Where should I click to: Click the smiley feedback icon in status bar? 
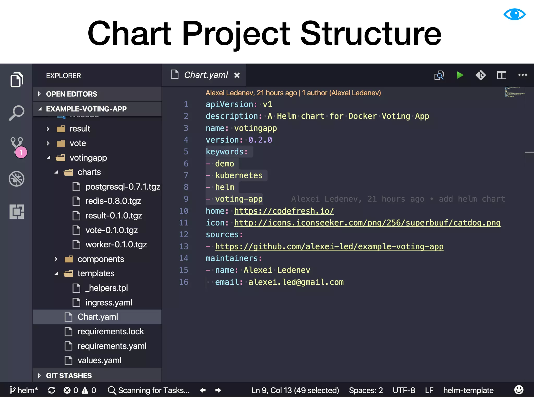click(x=519, y=390)
